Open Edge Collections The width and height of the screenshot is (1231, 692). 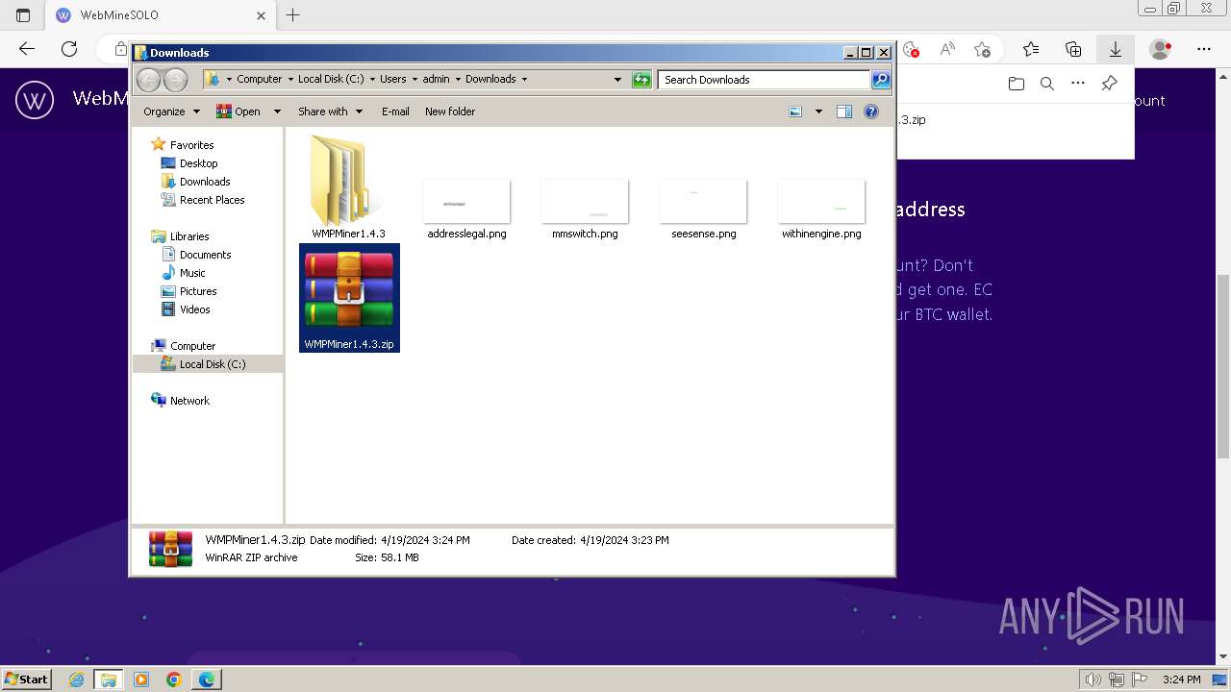1073,49
